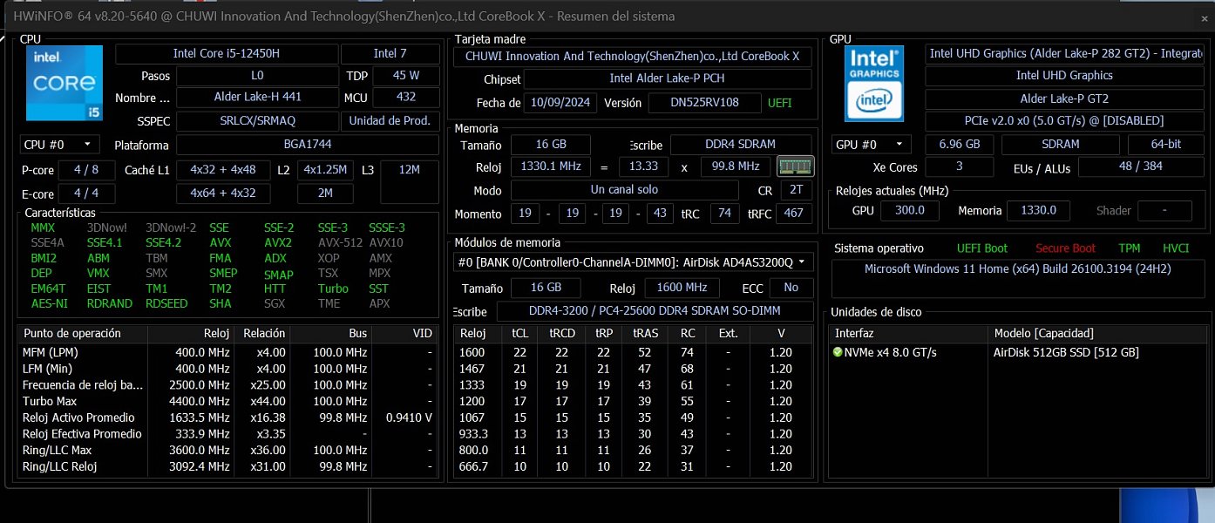Click the Turbo feature flag

point(333,289)
